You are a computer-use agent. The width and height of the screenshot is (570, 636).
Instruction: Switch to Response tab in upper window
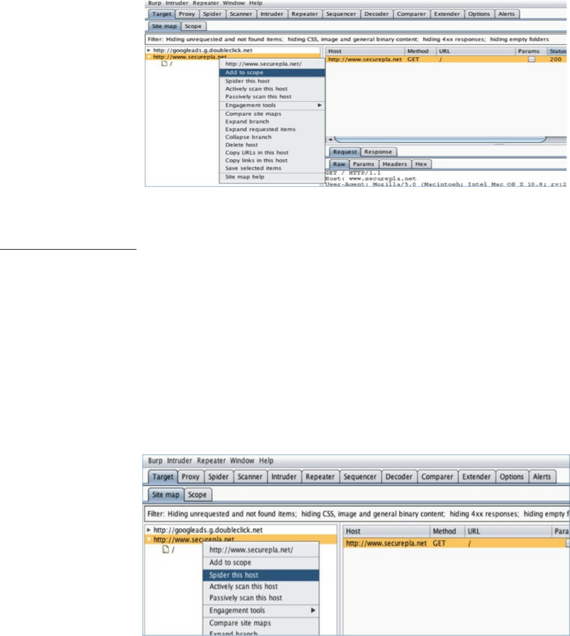[x=378, y=151]
